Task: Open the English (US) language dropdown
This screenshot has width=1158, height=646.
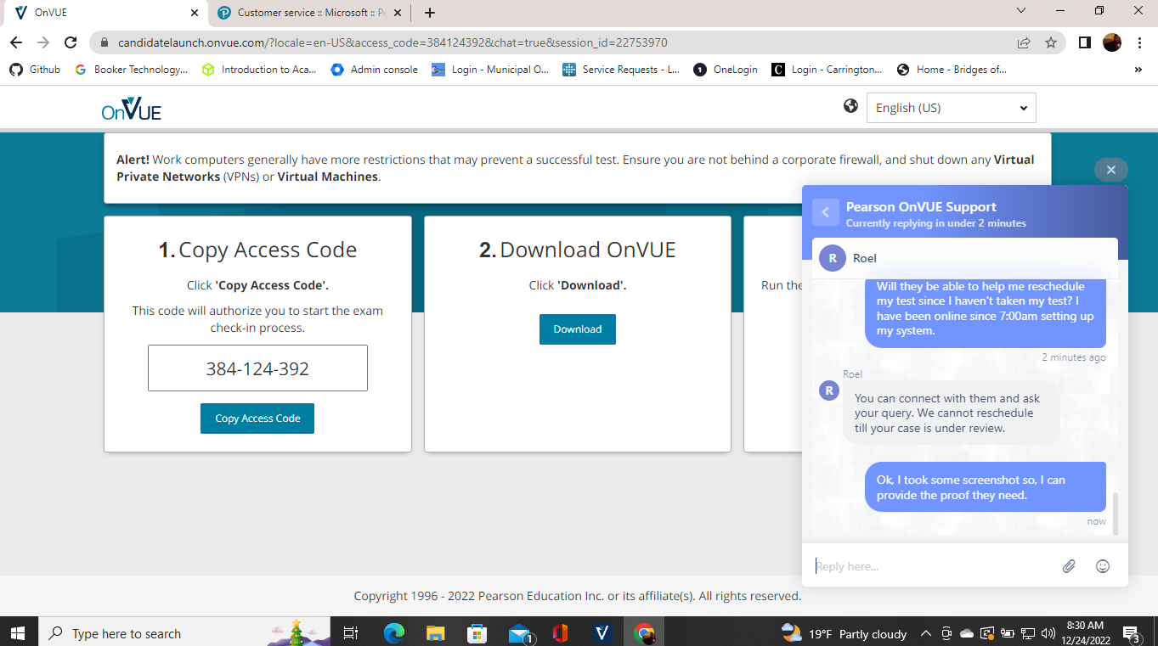Action: coord(951,108)
